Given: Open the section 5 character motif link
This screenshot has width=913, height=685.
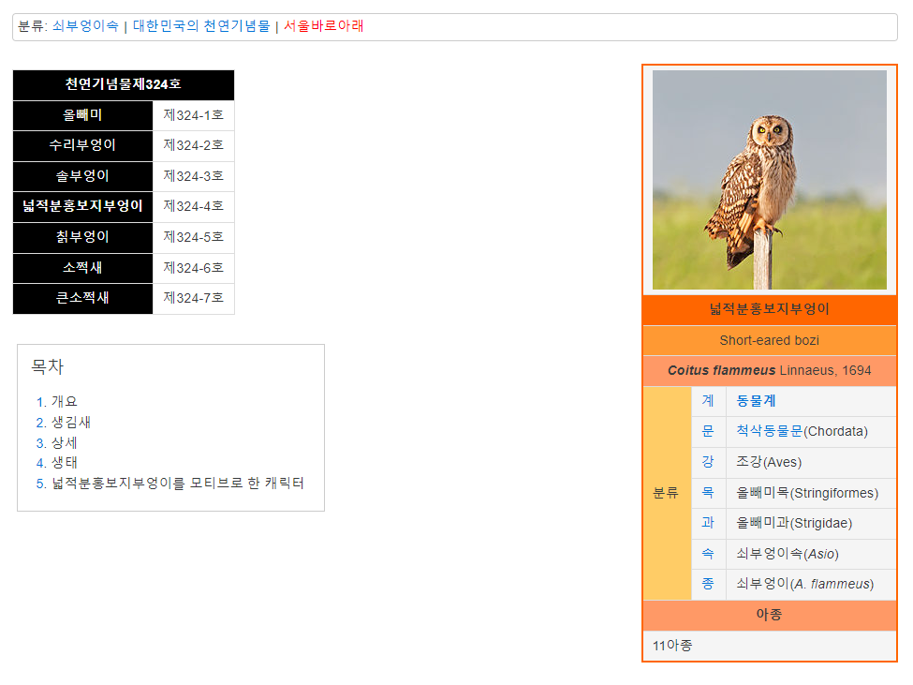Looking at the screenshot, I should [178, 484].
